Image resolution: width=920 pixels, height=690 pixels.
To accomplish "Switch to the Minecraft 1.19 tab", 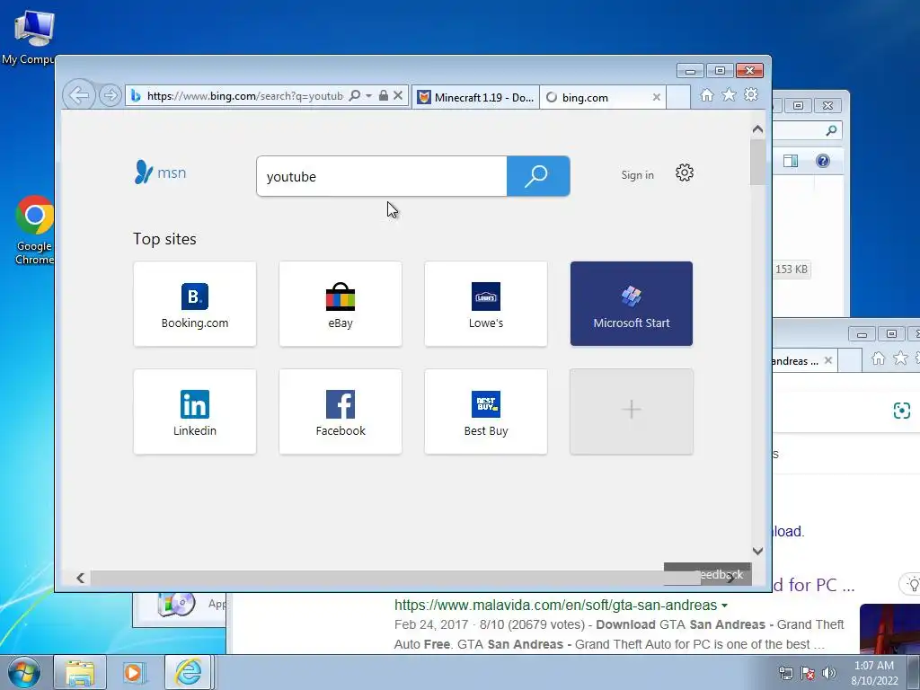I will coord(476,97).
